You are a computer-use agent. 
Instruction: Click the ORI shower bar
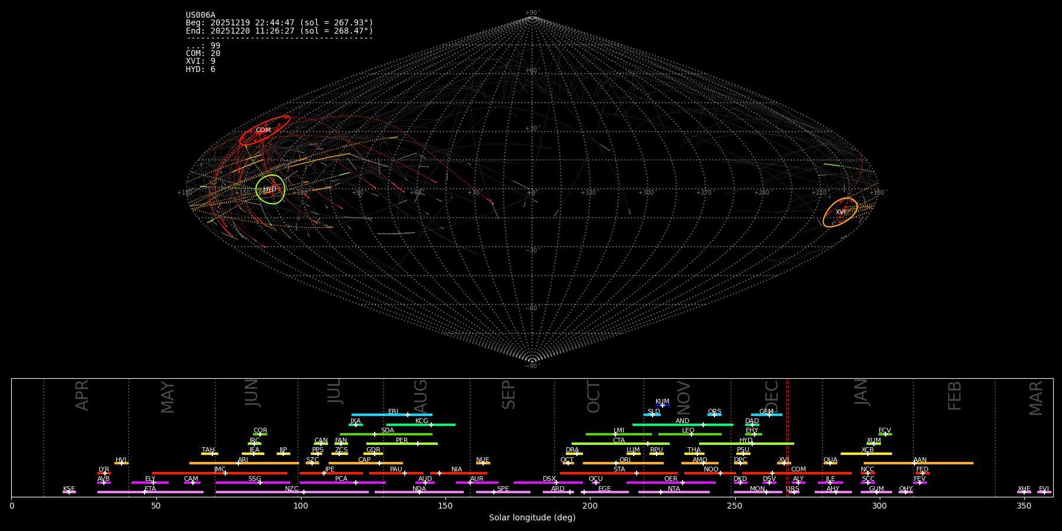click(x=623, y=463)
